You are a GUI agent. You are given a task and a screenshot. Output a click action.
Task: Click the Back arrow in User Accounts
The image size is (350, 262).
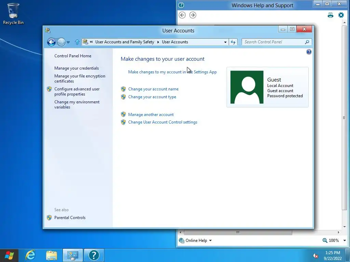51,42
